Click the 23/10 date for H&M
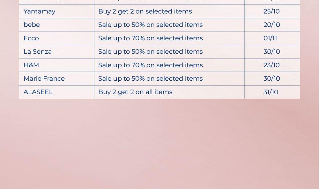 pos(271,65)
